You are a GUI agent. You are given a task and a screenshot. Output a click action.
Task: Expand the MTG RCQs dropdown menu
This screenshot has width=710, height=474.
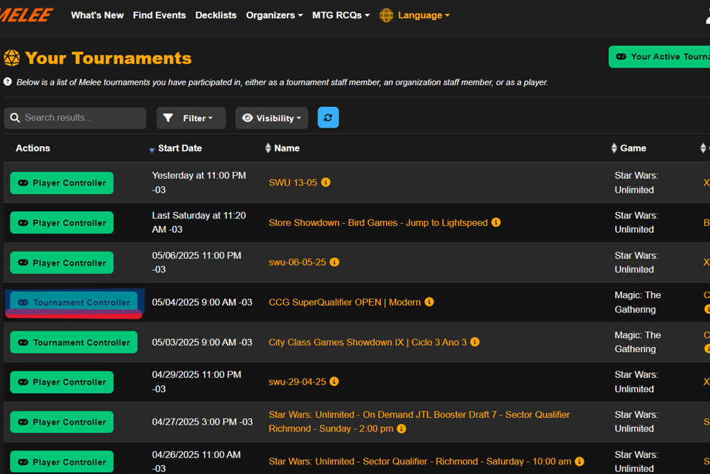tap(341, 15)
